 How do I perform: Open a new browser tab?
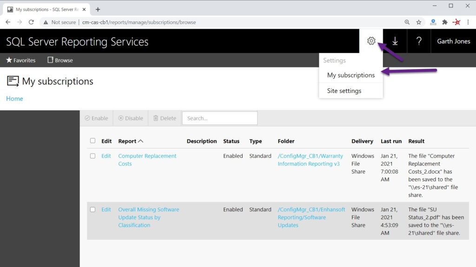click(98, 9)
